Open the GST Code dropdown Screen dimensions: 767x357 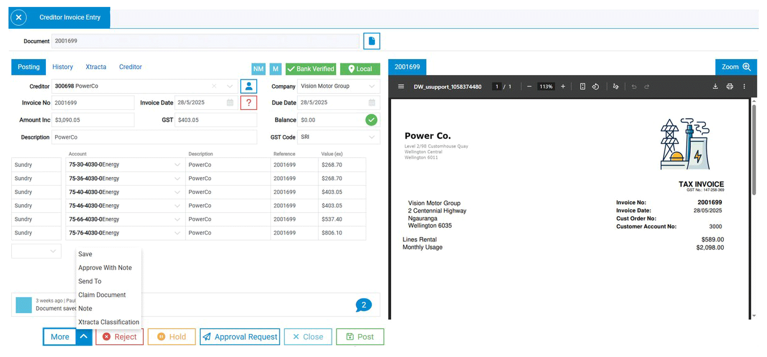371,137
